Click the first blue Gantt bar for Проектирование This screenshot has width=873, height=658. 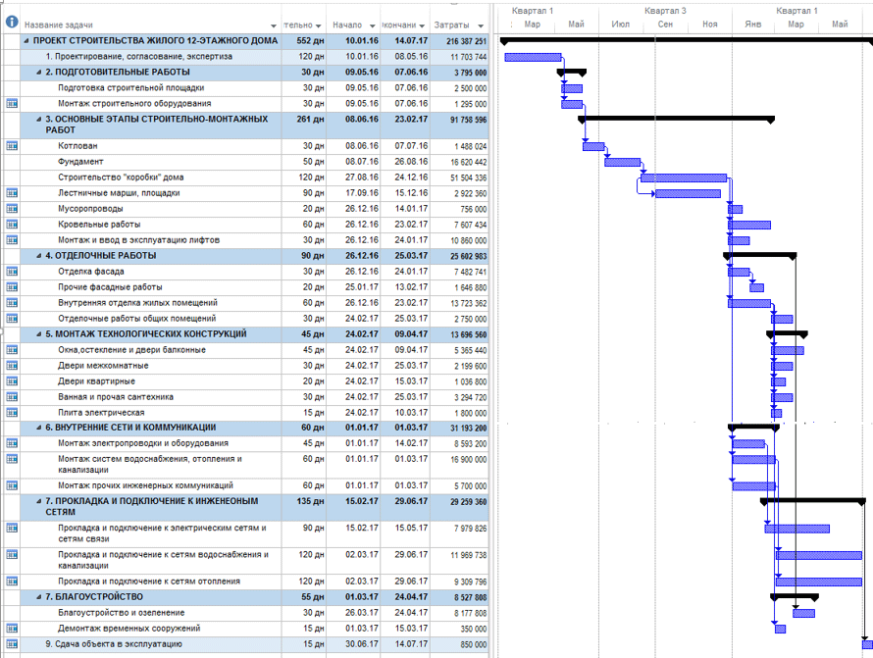(533, 57)
